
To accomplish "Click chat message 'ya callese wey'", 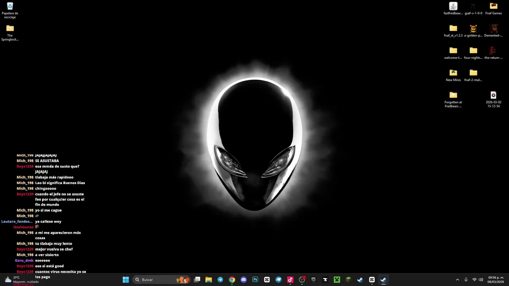I will (x=48, y=221).
